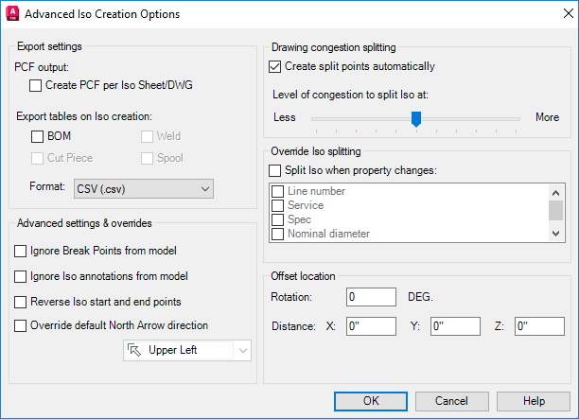Uncheck Create split points automatically
The width and height of the screenshot is (579, 419).
pos(275,67)
